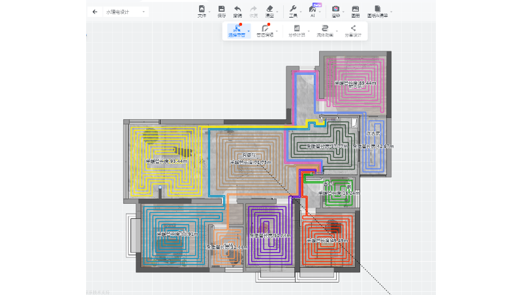Open the 文件 (File) menu icon
522x295 pixels.
(202, 11)
